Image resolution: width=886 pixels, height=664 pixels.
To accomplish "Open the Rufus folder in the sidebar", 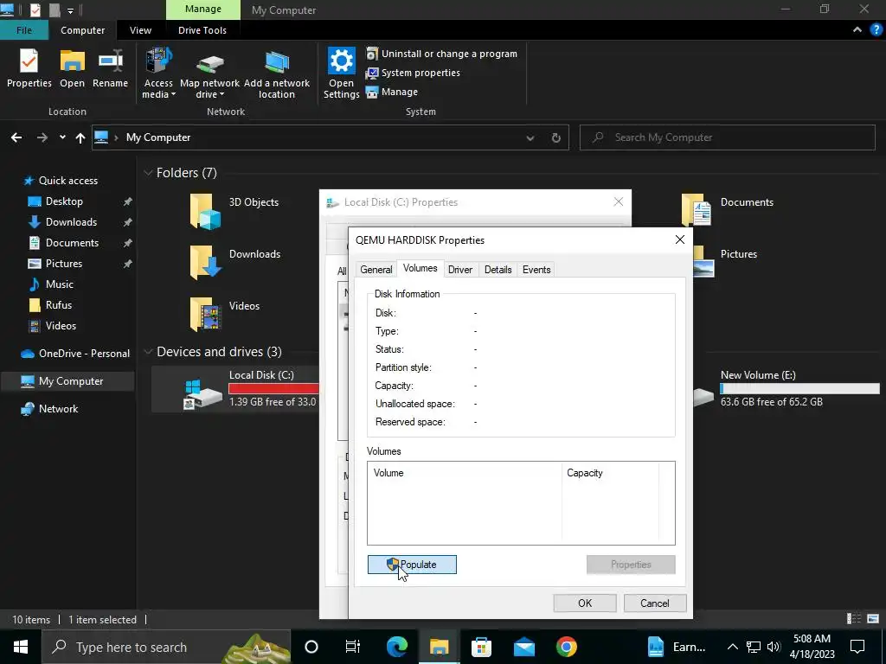I will pyautogui.click(x=59, y=305).
